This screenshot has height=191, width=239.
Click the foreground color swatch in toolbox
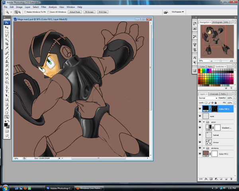point(6,124)
